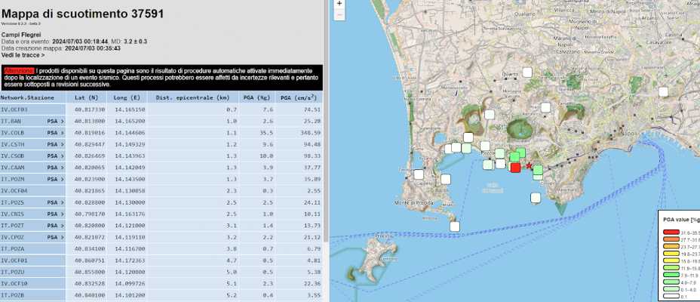
Task: Click latitude 40.798170 of IV.CNIS
Action: [91, 214]
